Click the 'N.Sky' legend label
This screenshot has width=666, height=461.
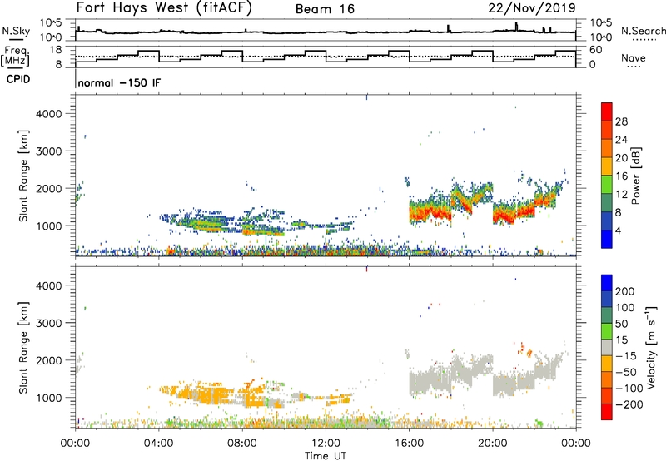16,31
